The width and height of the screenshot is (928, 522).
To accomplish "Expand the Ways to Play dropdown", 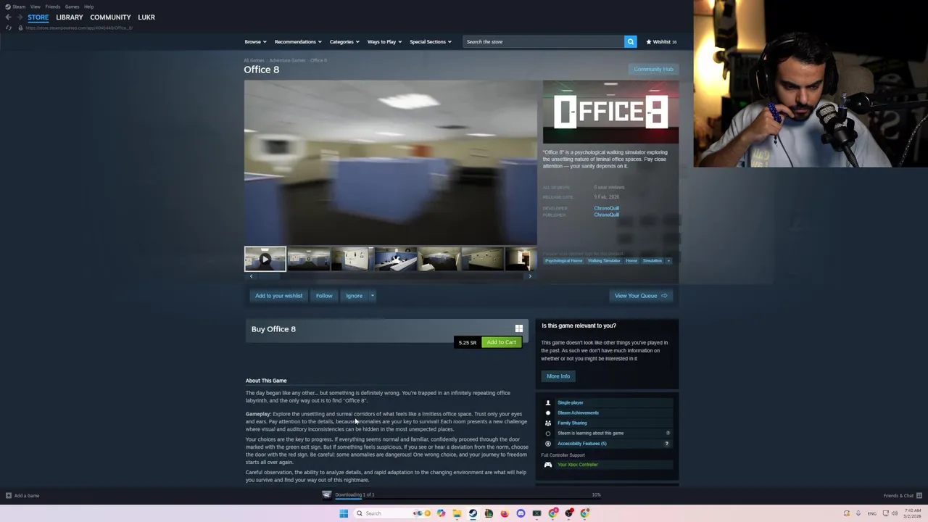I will point(384,42).
